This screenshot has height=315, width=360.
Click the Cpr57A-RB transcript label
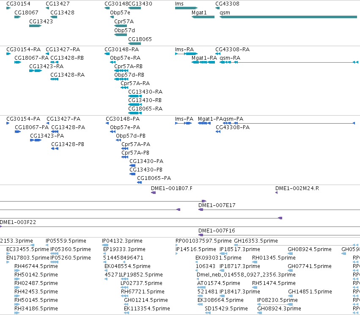pos(128,66)
